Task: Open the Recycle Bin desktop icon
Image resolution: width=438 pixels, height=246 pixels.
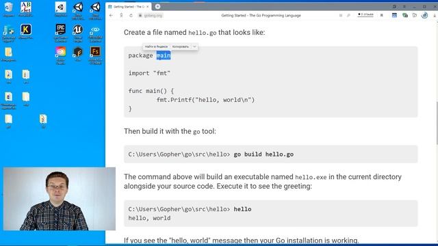Action: (x=8, y=9)
